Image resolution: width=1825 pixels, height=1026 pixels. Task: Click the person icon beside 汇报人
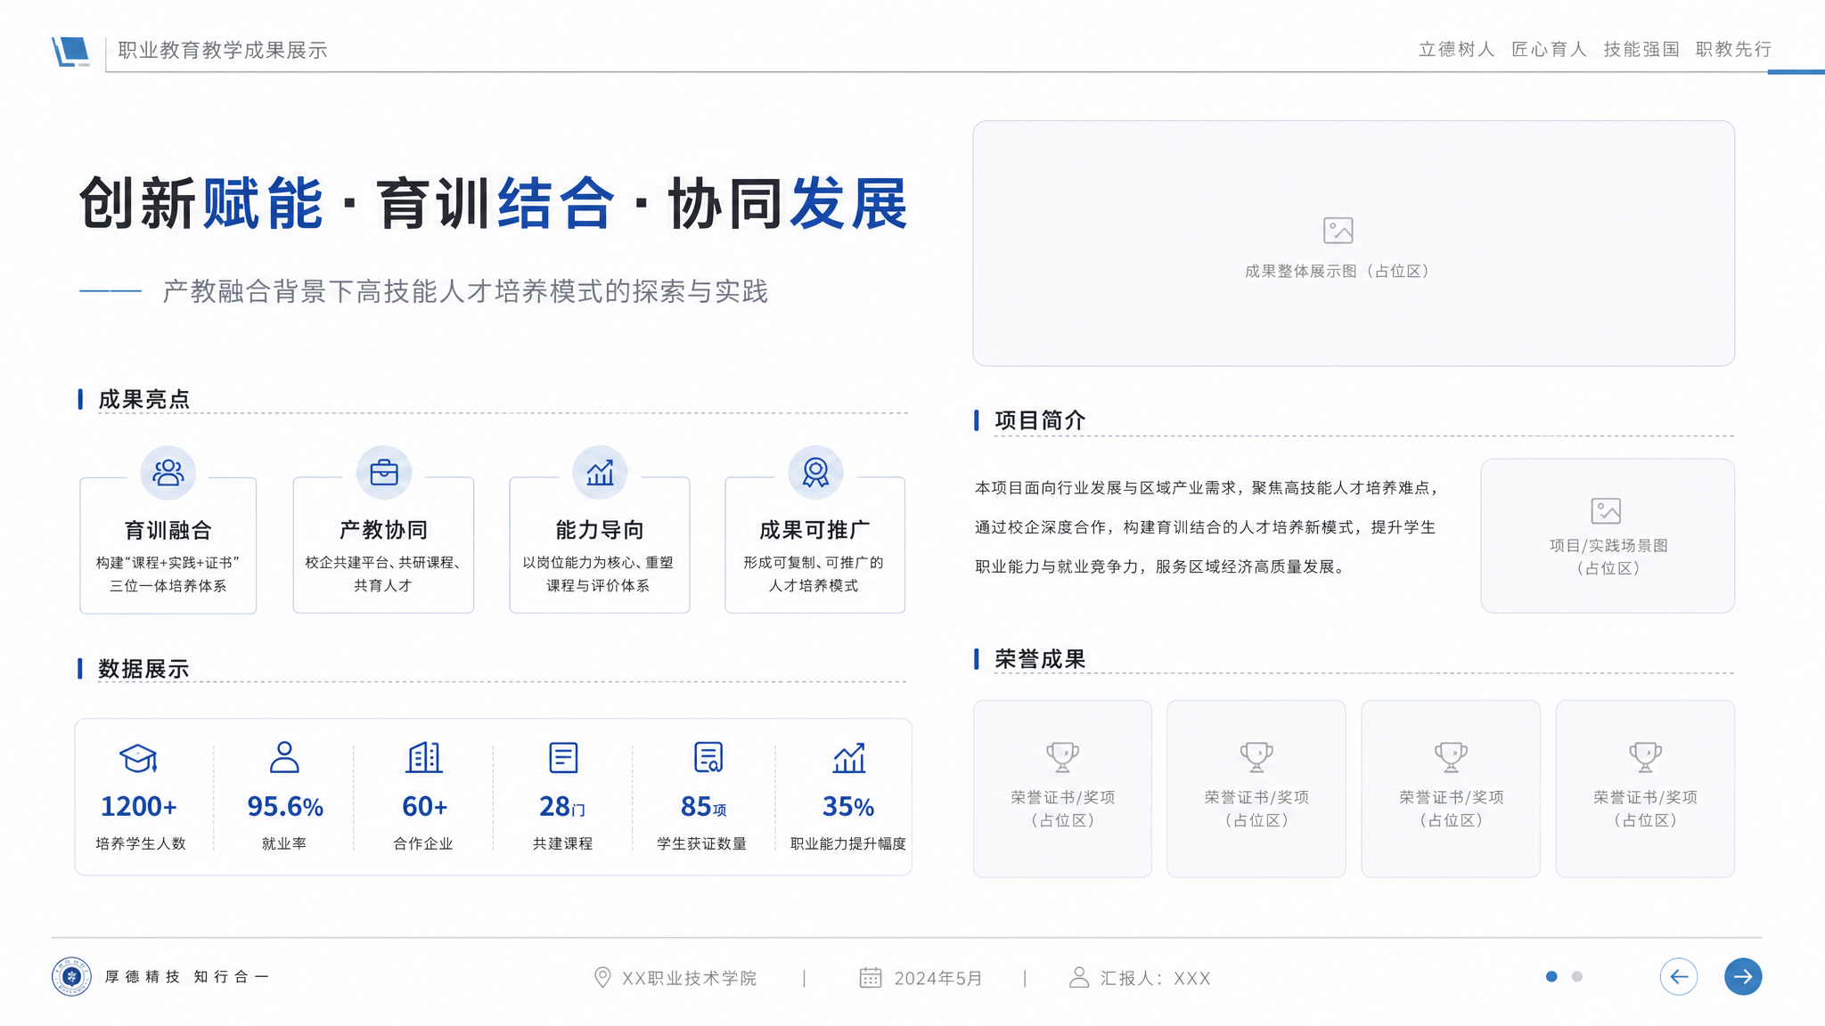tap(1079, 977)
